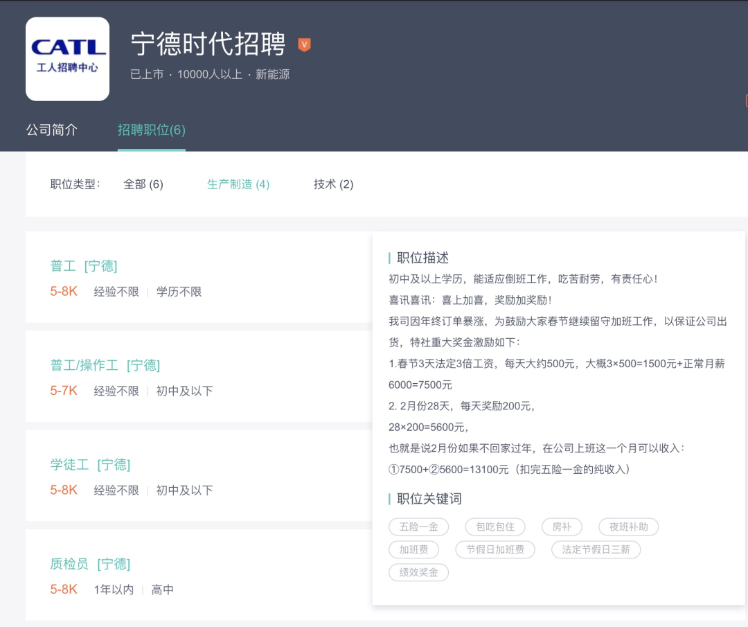Select the 节假日加班费 keyword tag
The image size is (748, 627).
[x=495, y=549]
